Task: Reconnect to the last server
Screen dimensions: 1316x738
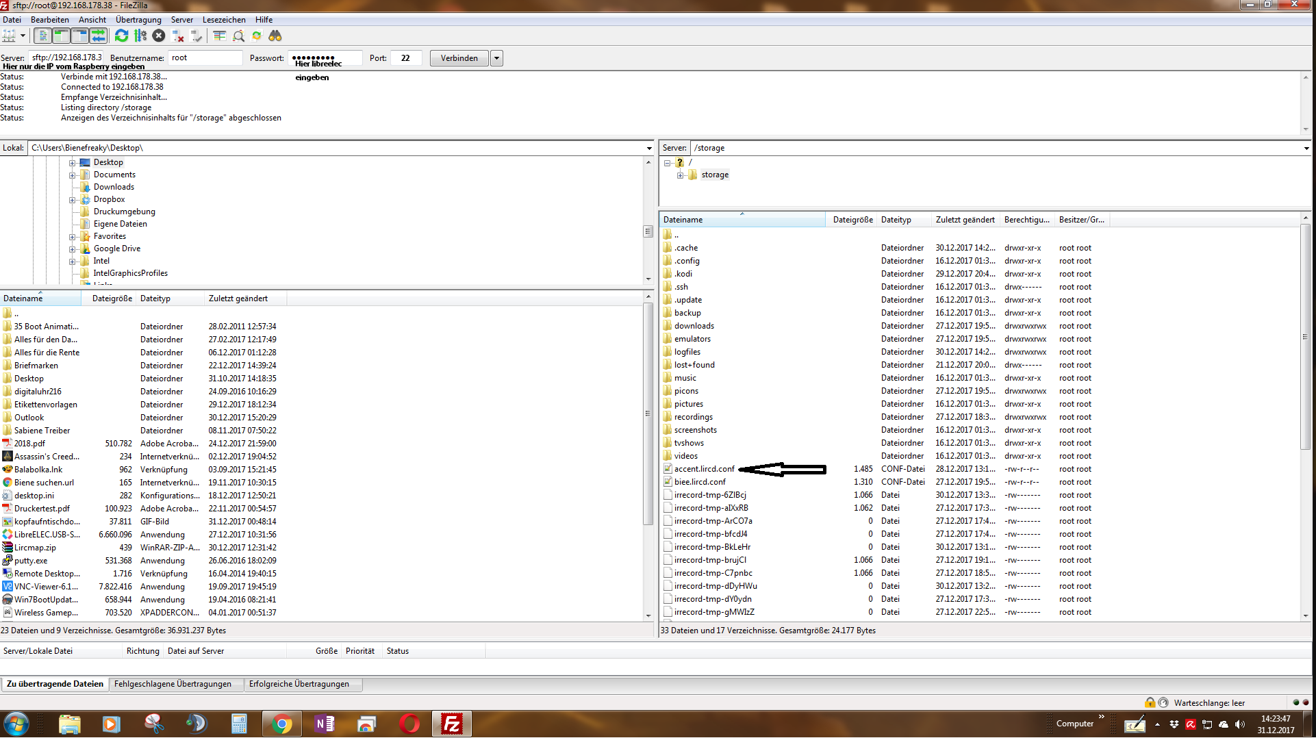Action: click(197, 36)
